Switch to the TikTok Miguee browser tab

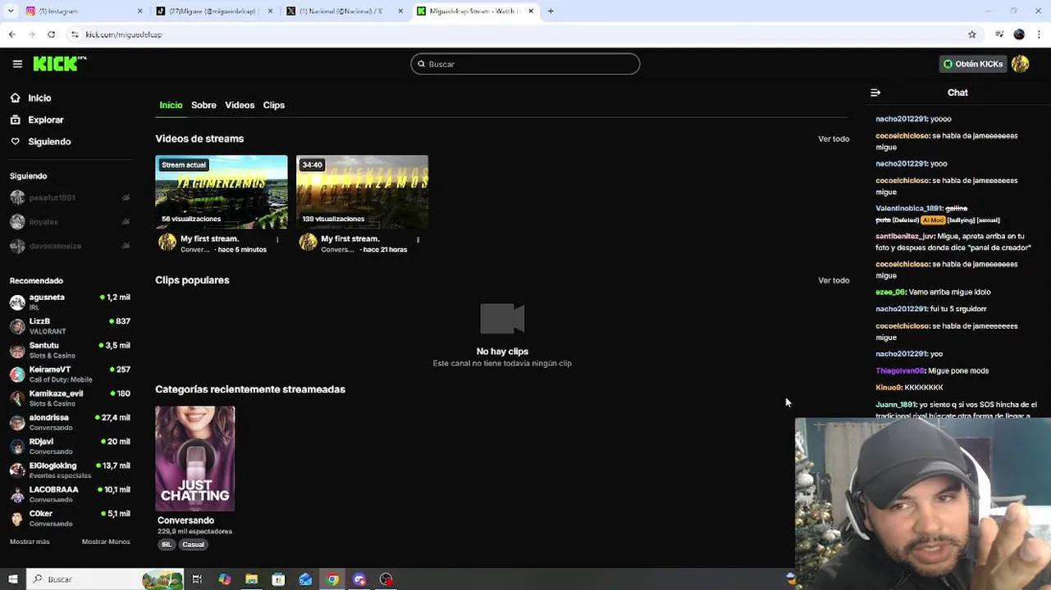click(213, 11)
